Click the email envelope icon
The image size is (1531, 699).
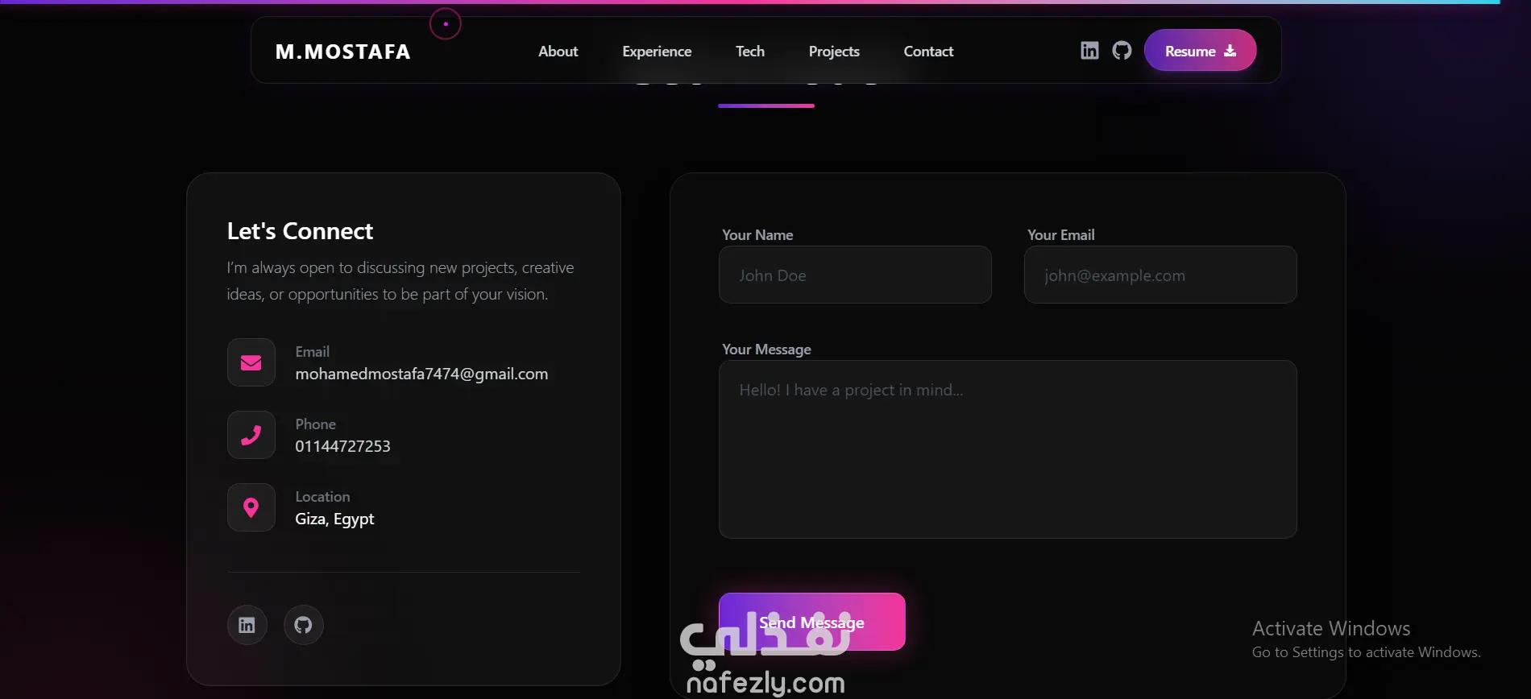251,362
